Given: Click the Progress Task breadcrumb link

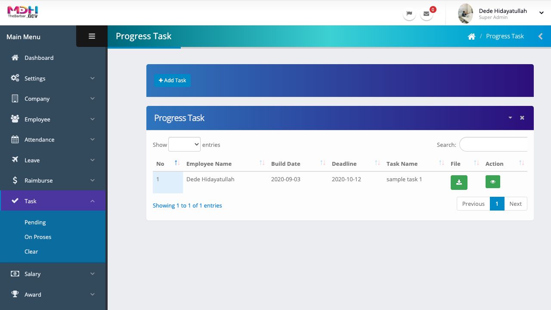Looking at the screenshot, I should [505, 36].
